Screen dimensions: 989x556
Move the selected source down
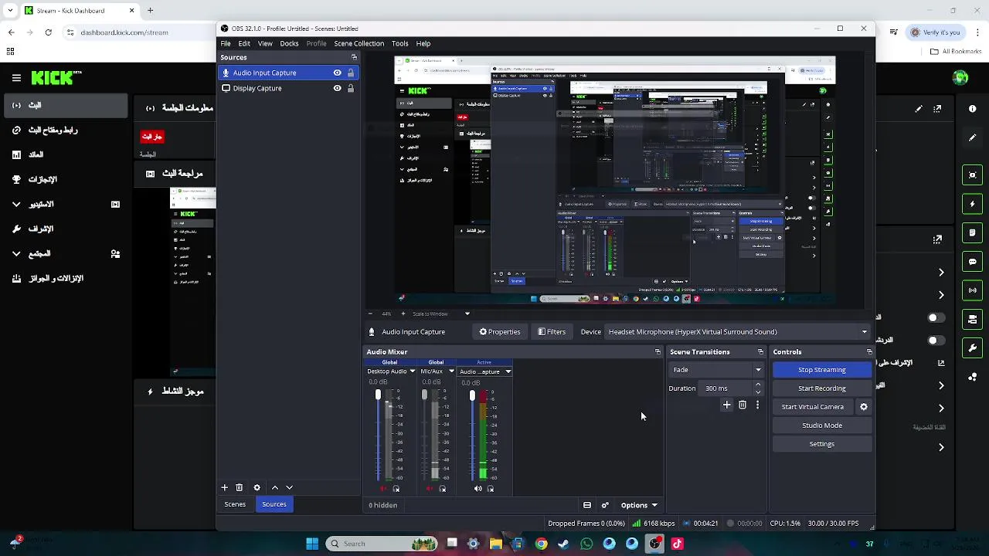[x=289, y=487]
